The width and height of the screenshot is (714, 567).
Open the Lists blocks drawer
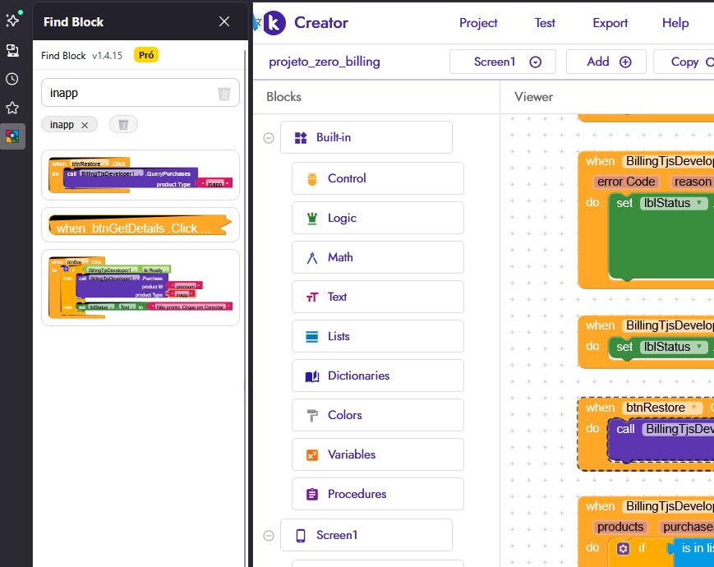[x=377, y=336]
